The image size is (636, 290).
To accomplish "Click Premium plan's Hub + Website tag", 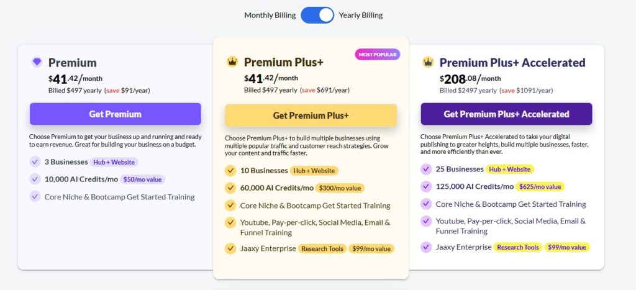I will coord(114,162).
